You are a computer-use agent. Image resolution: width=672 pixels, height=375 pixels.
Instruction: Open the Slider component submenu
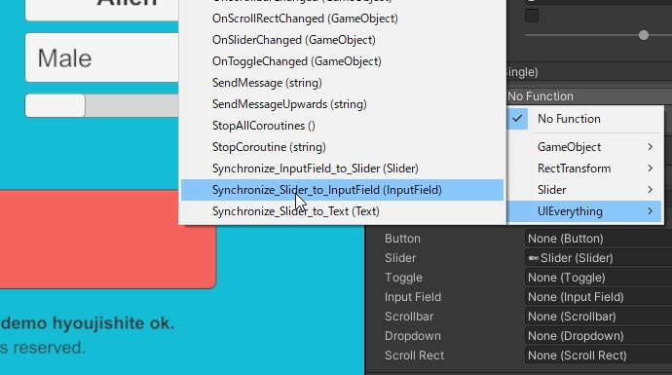click(x=585, y=190)
